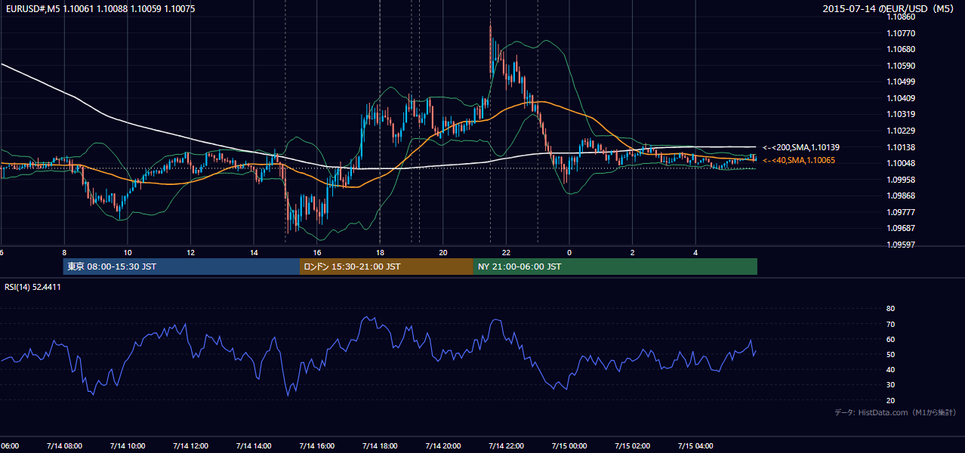Click hour label 16 under the price chart
Screen dimensions: 965x453
click(317, 253)
